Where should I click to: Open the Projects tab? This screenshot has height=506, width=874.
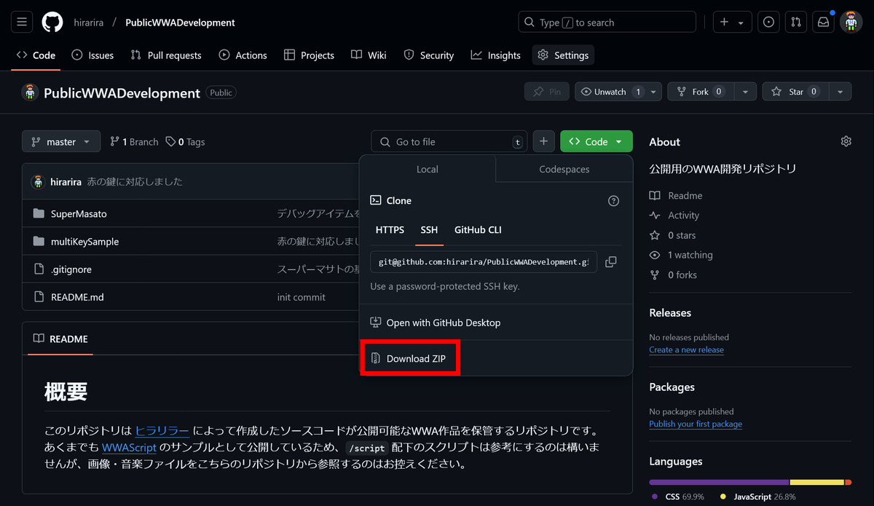tap(309, 55)
